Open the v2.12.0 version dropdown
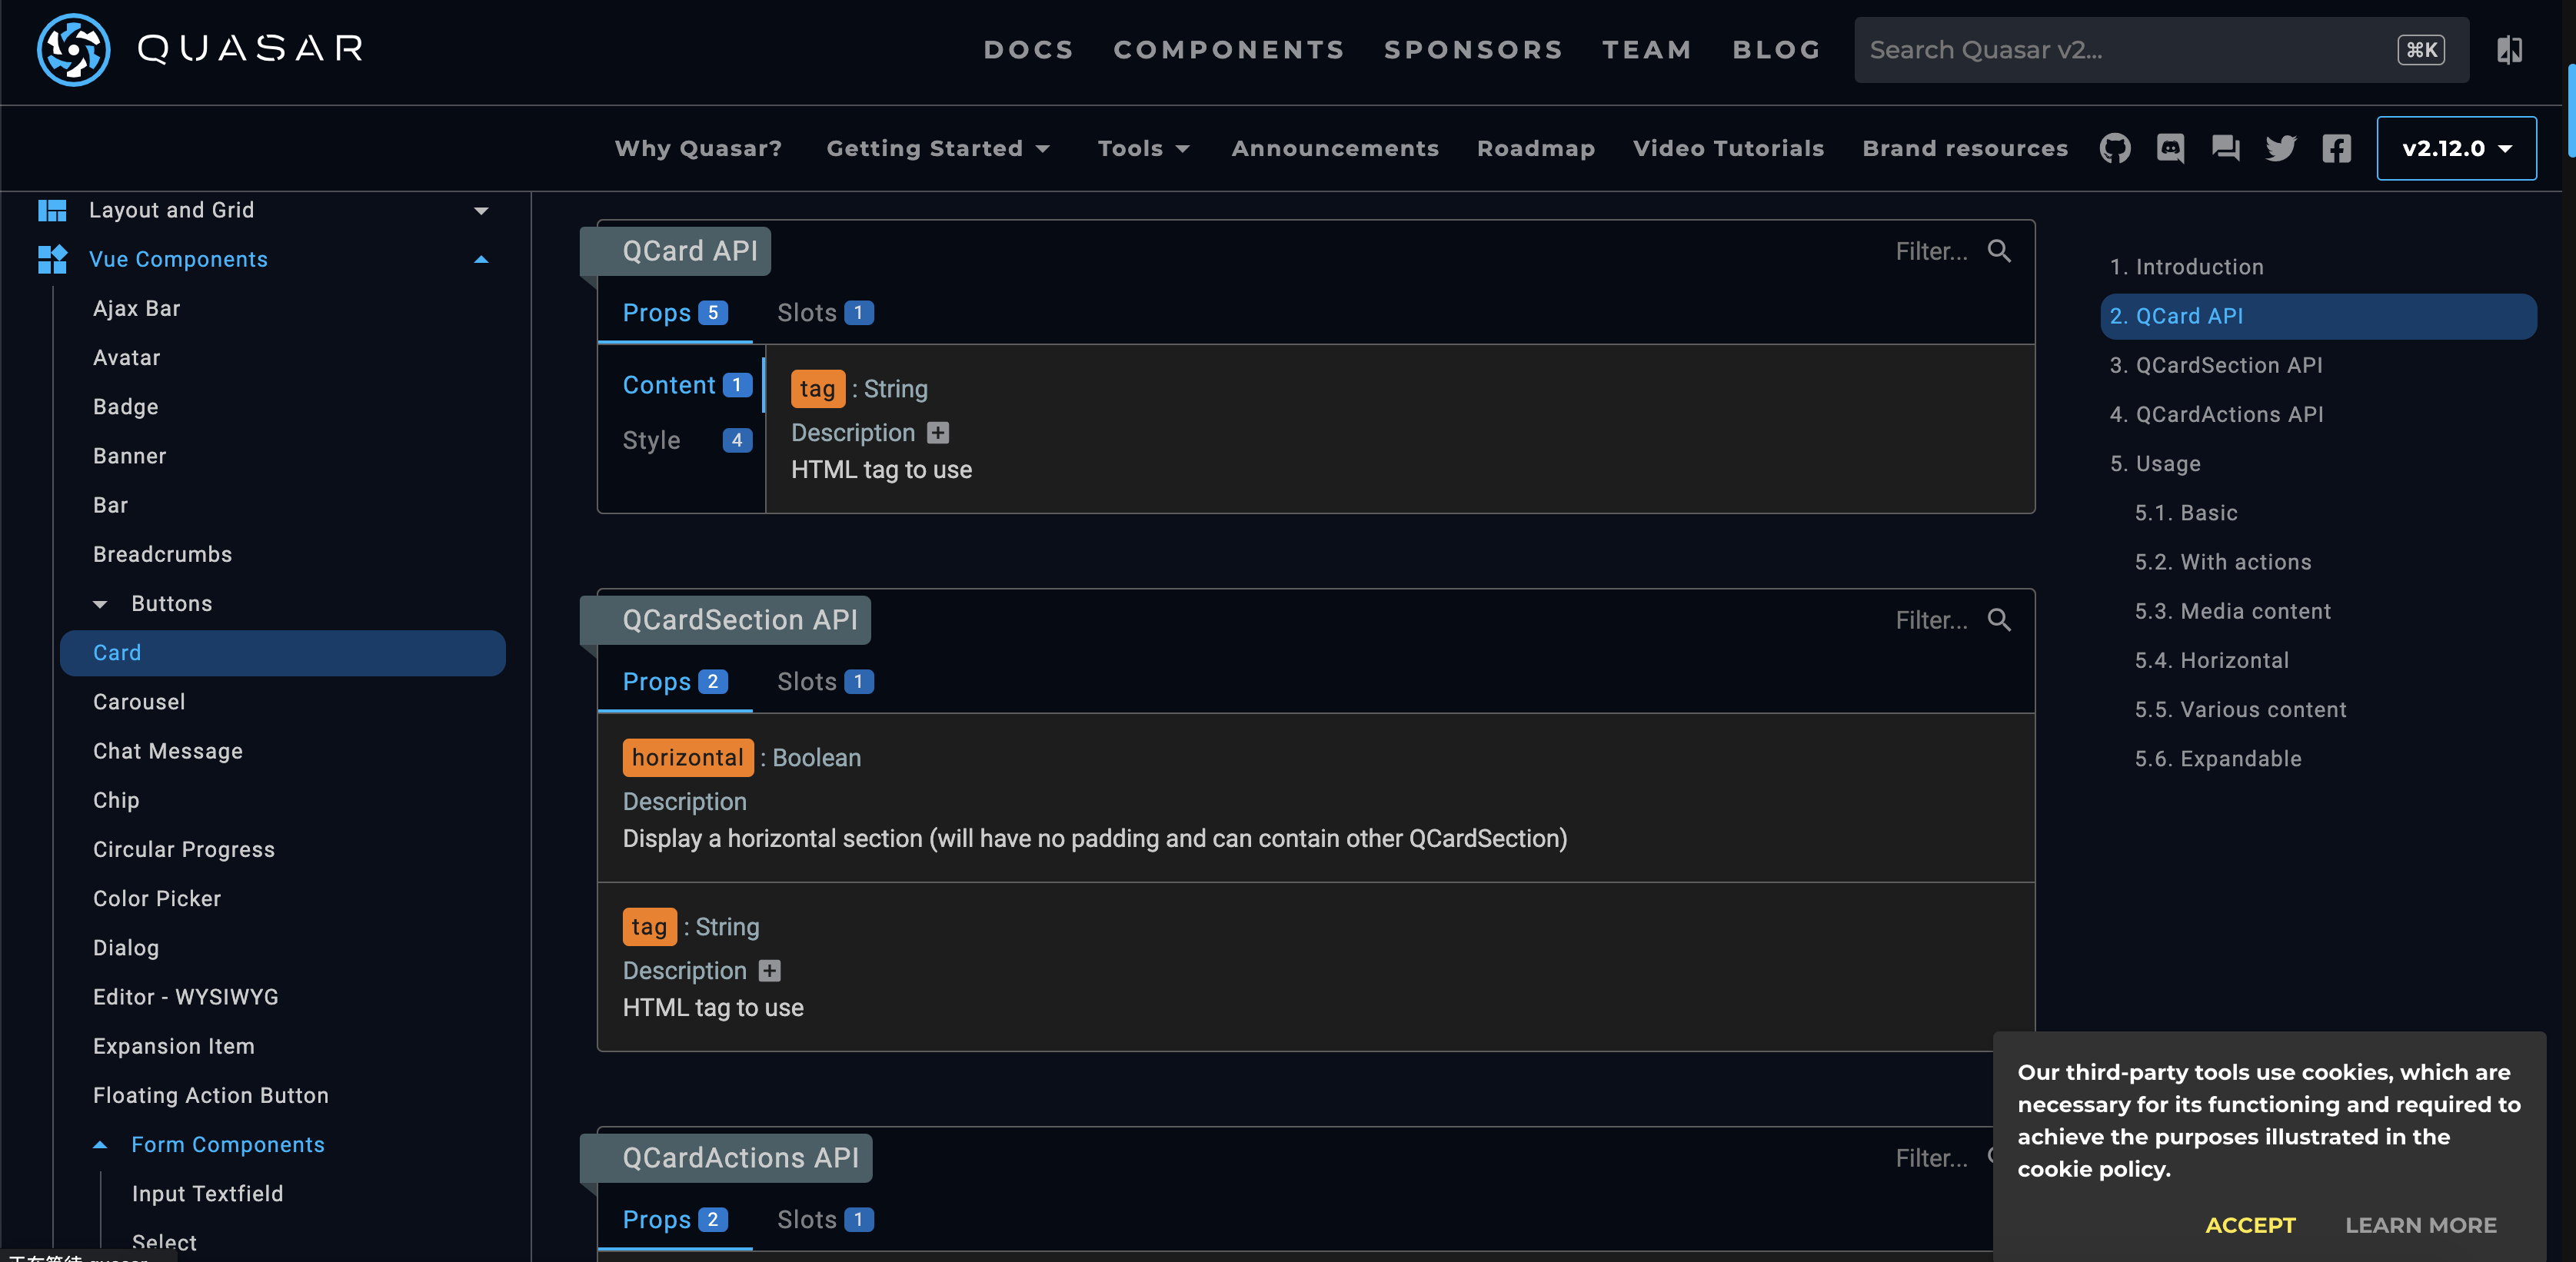The height and width of the screenshot is (1262, 2576). pyautogui.click(x=2456, y=149)
